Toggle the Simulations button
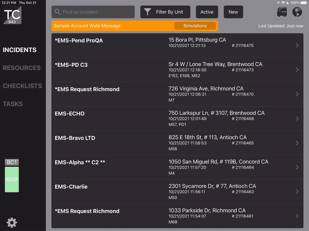309x231 pixels. pyautogui.click(x=195, y=26)
